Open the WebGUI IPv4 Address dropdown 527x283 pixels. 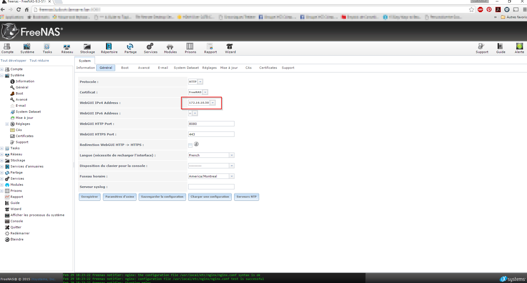click(x=213, y=103)
